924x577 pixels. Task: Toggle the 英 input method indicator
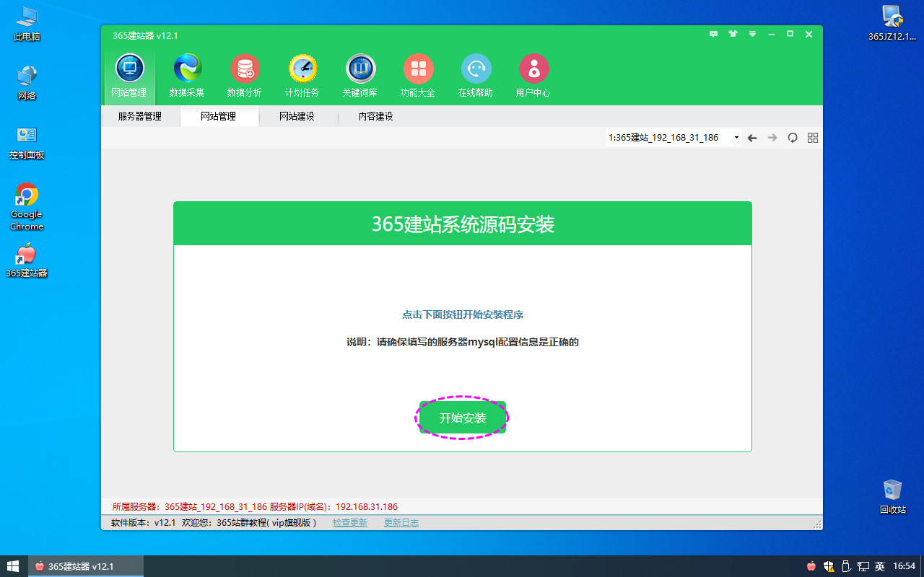point(880,566)
